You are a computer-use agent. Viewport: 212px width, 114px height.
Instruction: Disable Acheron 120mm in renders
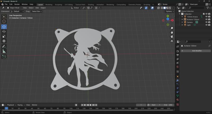click(x=209, y=19)
